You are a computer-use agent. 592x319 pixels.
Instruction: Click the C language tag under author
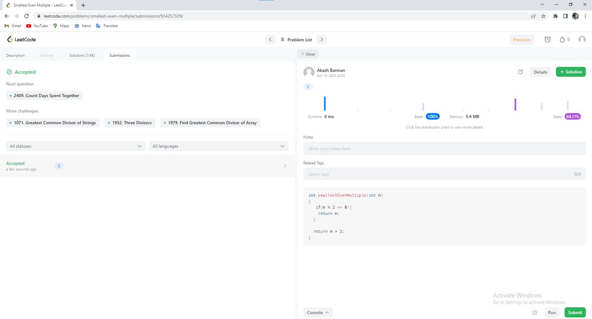tap(308, 87)
